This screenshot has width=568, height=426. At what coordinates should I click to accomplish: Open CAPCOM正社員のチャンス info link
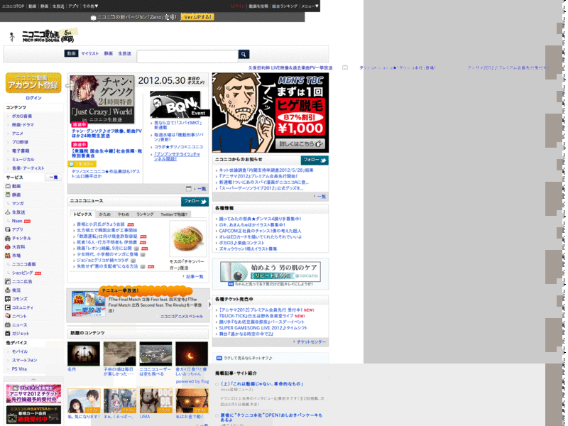coord(260,231)
